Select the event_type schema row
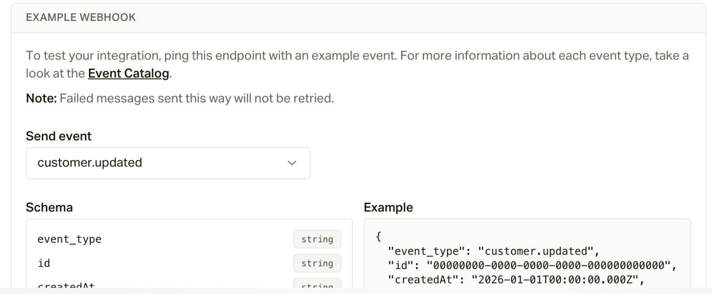This screenshot has width=712, height=294. pos(189,239)
